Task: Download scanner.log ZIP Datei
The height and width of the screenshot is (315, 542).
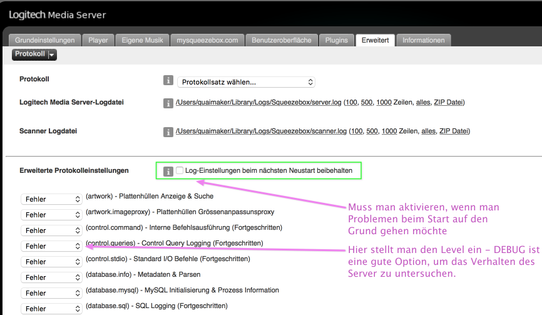Action: click(x=454, y=131)
